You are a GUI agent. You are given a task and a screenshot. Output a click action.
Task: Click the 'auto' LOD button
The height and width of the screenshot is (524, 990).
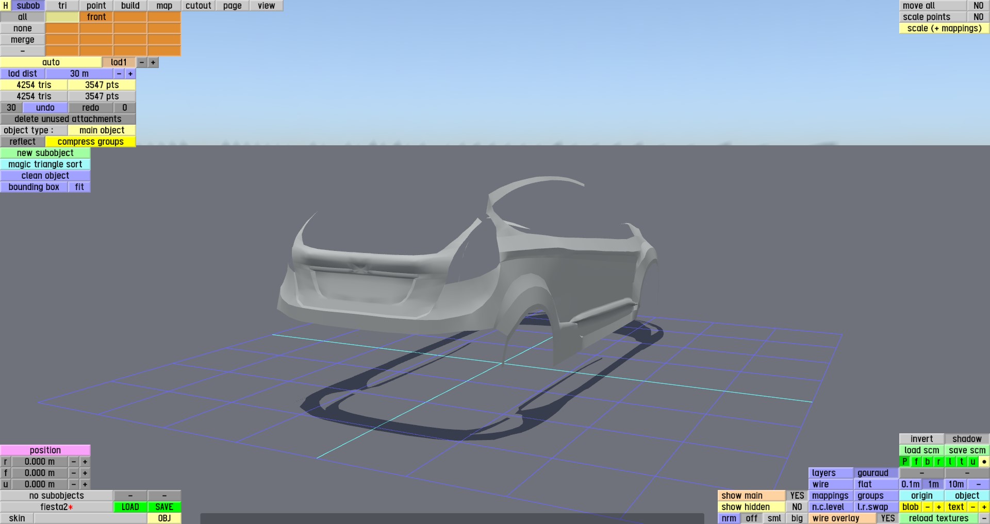(51, 62)
